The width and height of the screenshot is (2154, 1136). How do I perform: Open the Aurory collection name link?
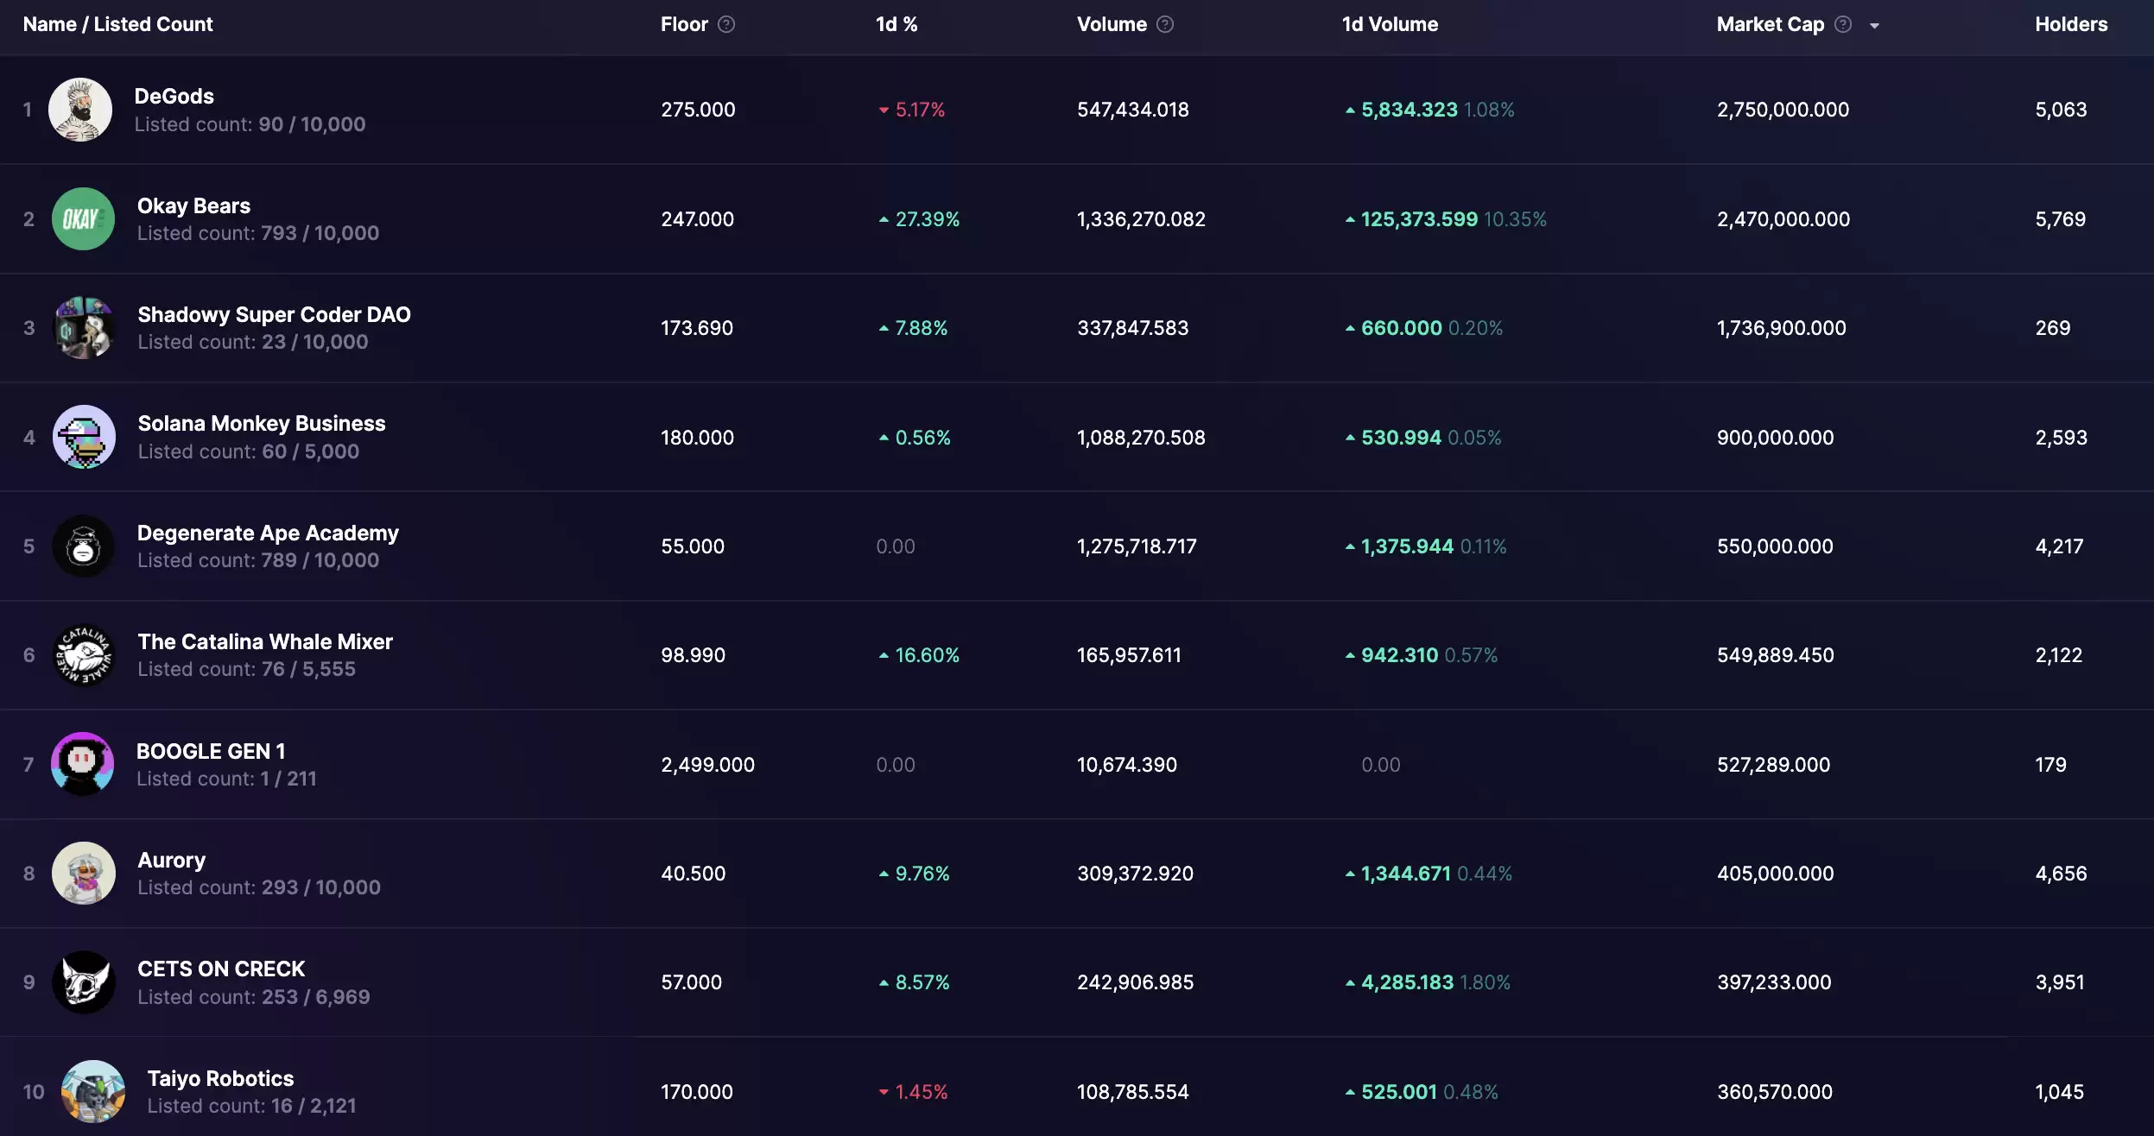pos(171,860)
